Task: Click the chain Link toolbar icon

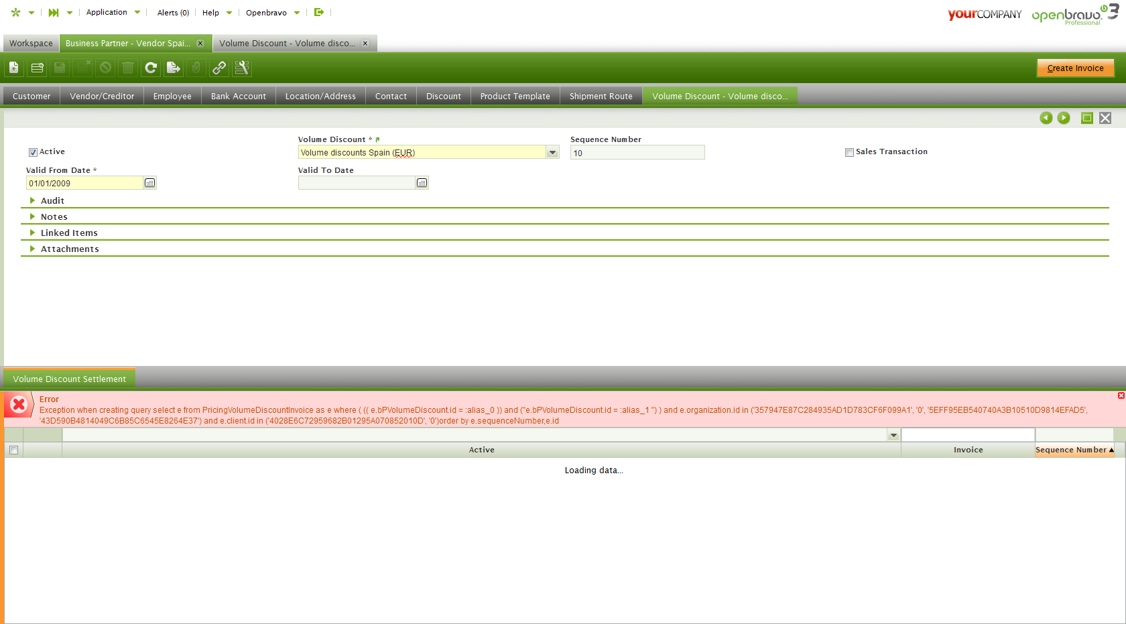Action: click(219, 68)
